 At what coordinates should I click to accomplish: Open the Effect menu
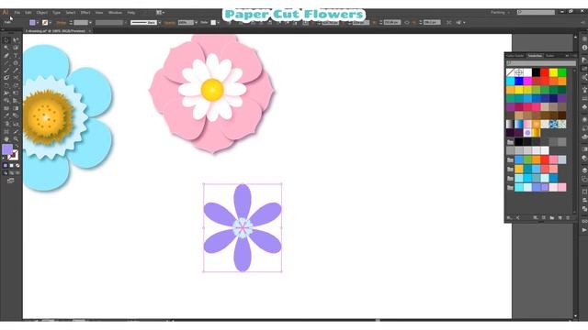tap(85, 12)
